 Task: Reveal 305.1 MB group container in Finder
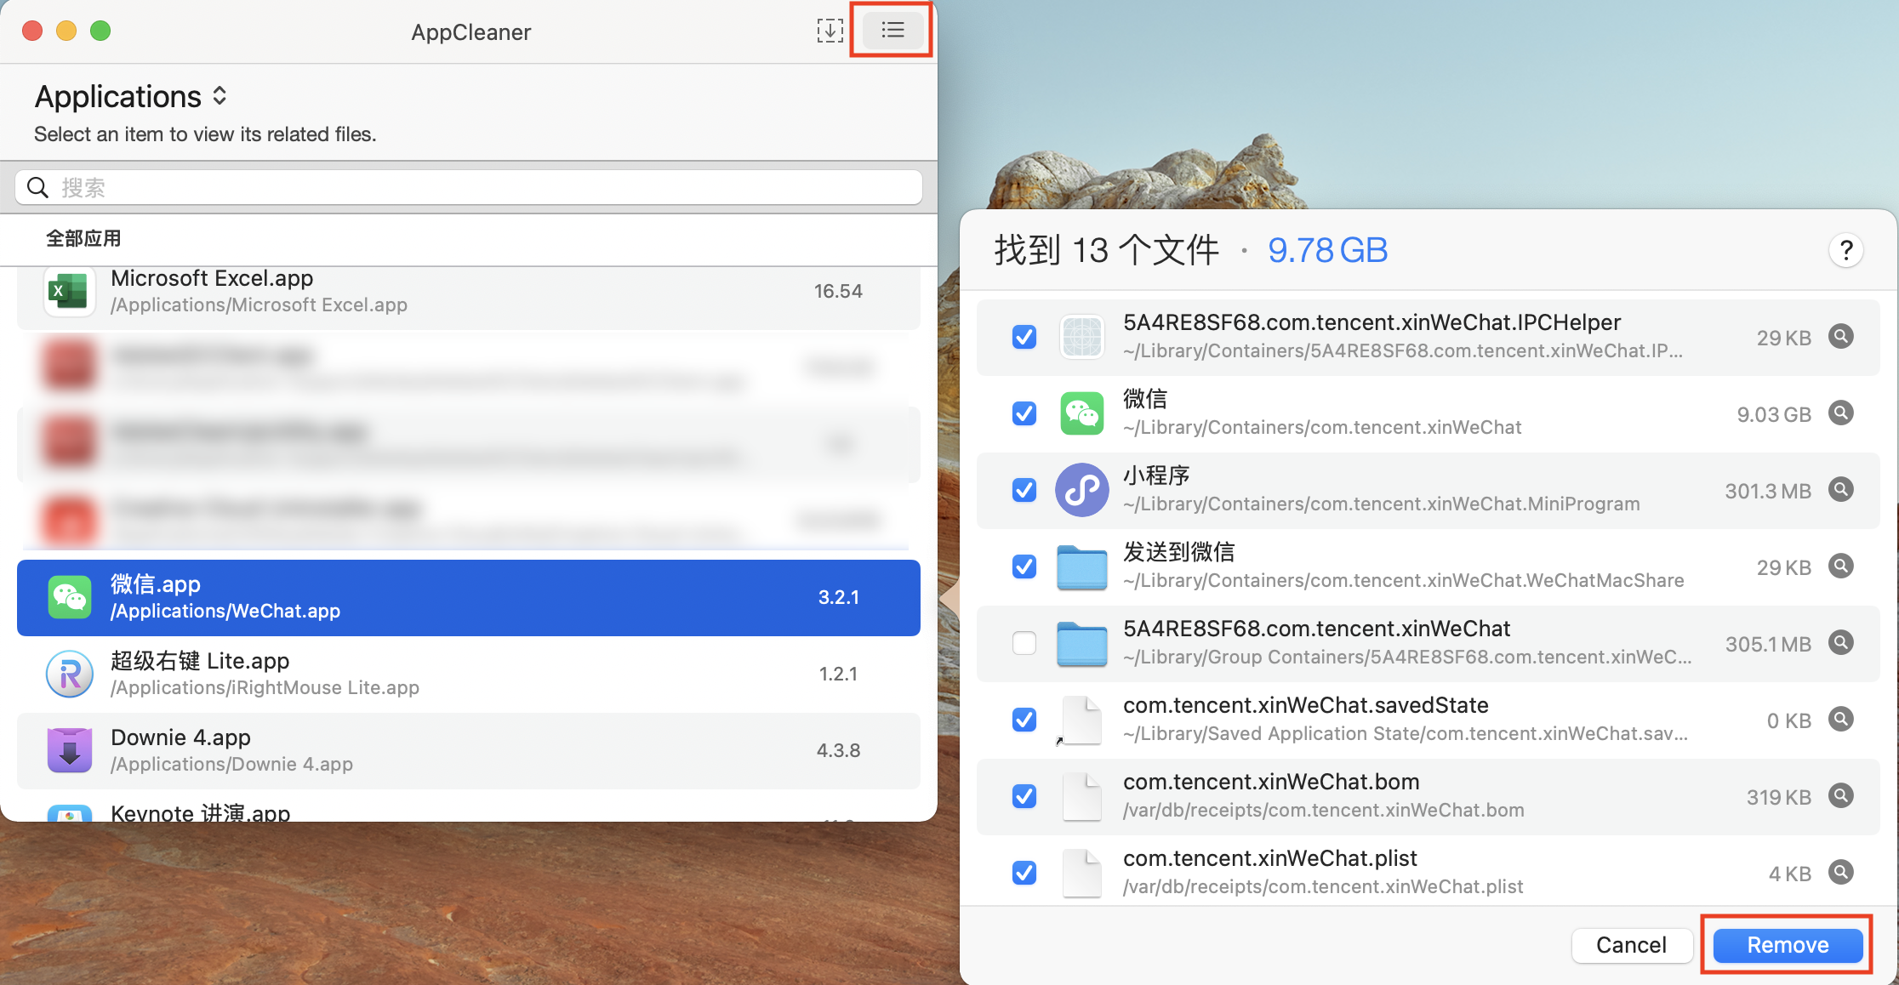click(1841, 642)
